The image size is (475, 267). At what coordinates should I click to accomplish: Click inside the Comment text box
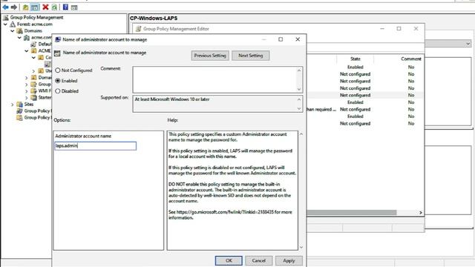[x=214, y=79]
